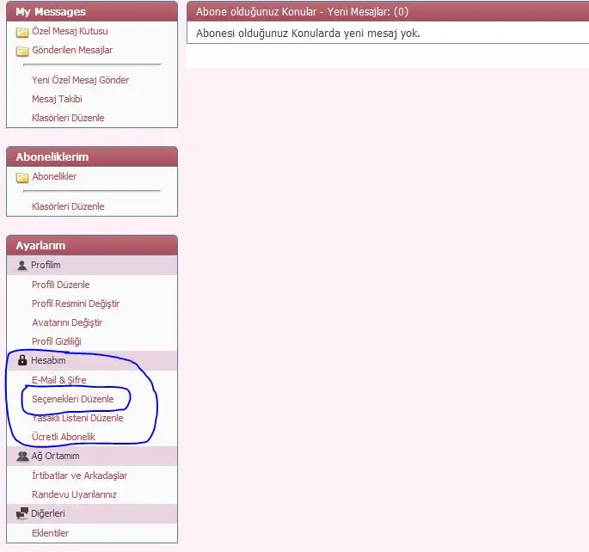The width and height of the screenshot is (589, 552).
Task: Click Klasörleri Düzenle under My Messages
Action: [x=68, y=118]
